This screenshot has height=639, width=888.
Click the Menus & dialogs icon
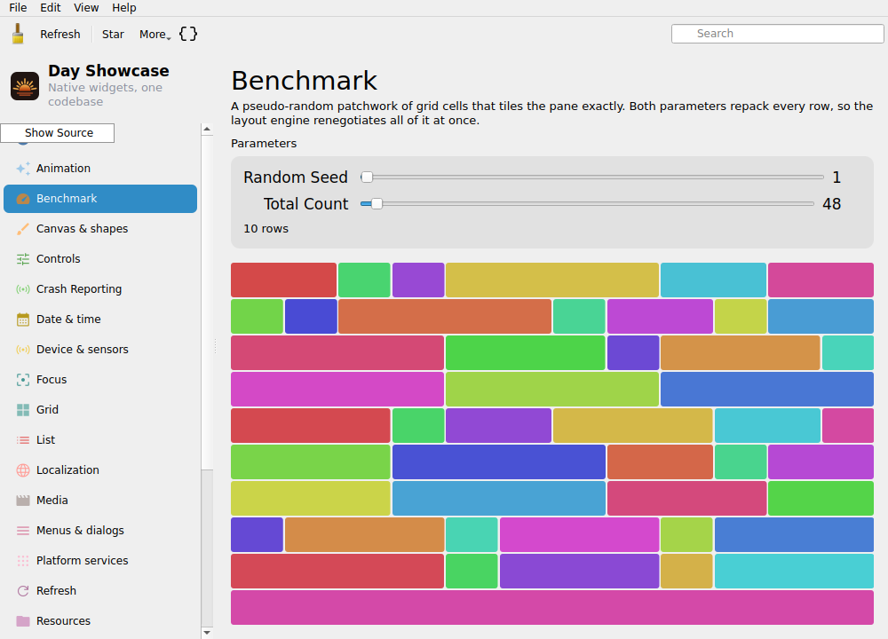[x=23, y=531]
